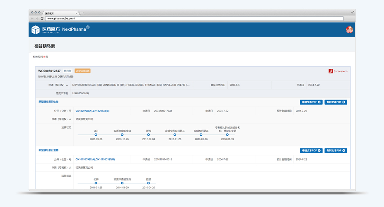Click applicant text NOVO NORDISK AS
The width and height of the screenshot is (384, 207).
(x=84, y=85)
